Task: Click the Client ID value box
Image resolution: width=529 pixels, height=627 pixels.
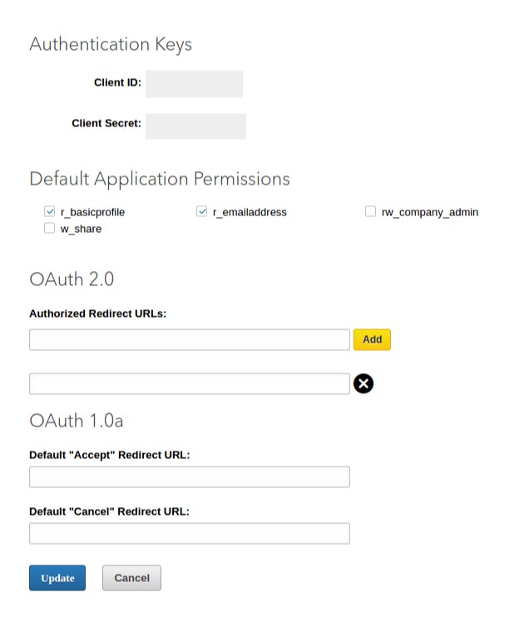Action: (194, 84)
